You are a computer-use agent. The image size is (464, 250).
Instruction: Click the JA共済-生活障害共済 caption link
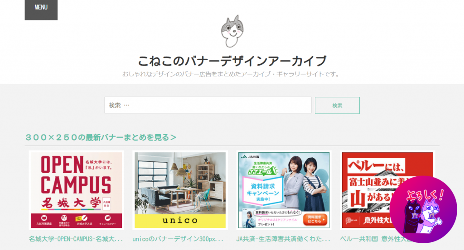tap(283, 239)
